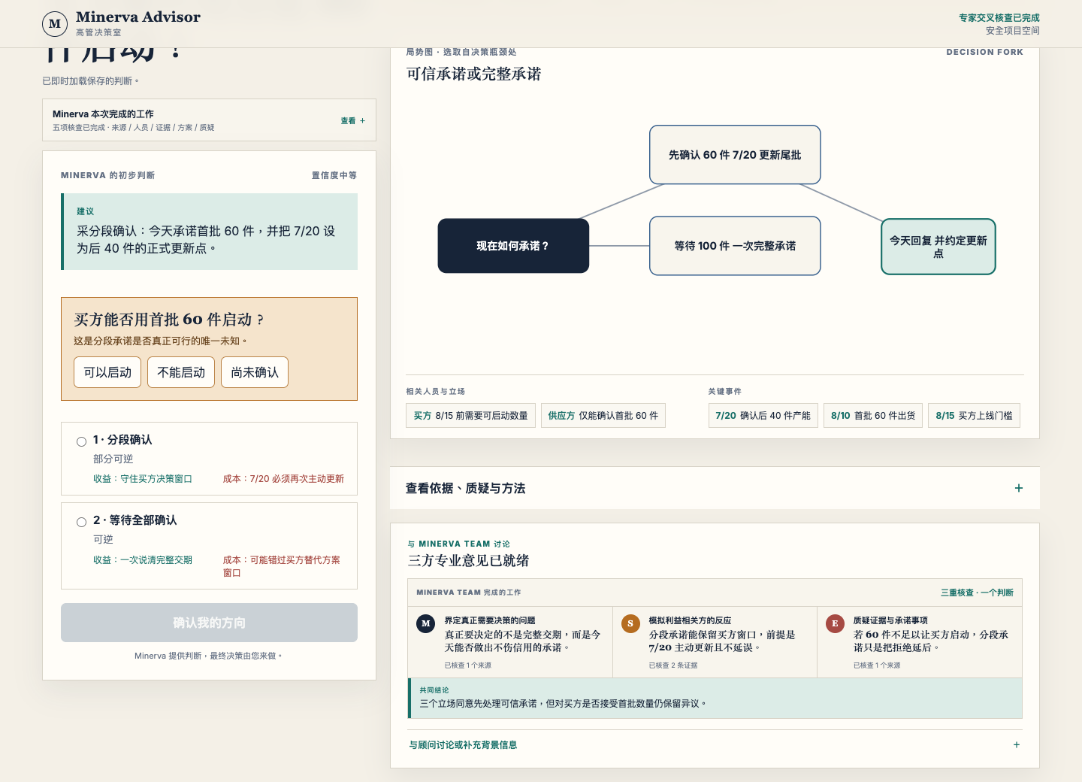Click the DECISION FORK label
The height and width of the screenshot is (782, 1082).
click(984, 52)
